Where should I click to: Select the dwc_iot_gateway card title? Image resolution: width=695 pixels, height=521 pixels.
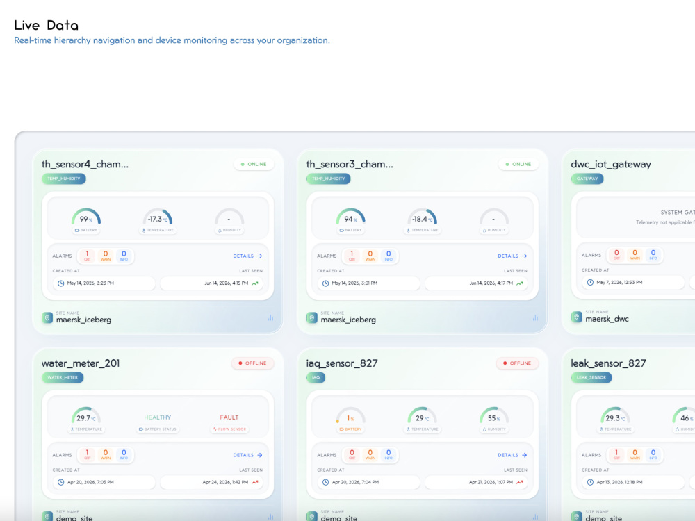click(611, 165)
